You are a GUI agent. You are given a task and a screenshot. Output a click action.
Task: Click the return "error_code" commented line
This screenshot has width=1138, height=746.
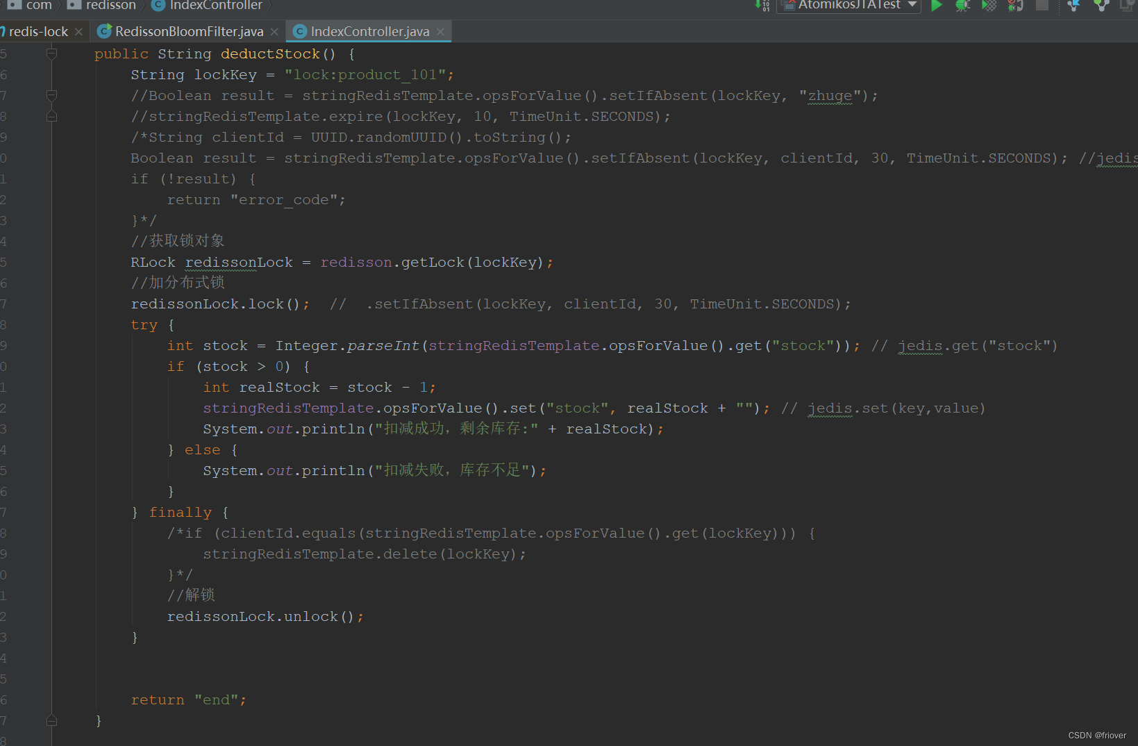256,199
